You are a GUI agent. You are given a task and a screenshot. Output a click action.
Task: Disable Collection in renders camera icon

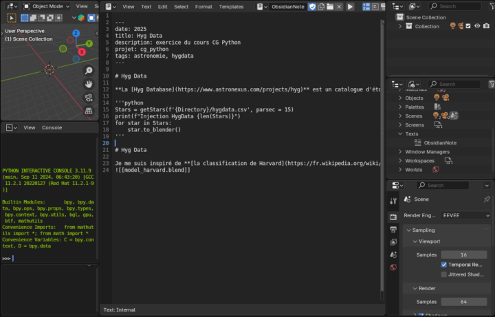(486, 26)
